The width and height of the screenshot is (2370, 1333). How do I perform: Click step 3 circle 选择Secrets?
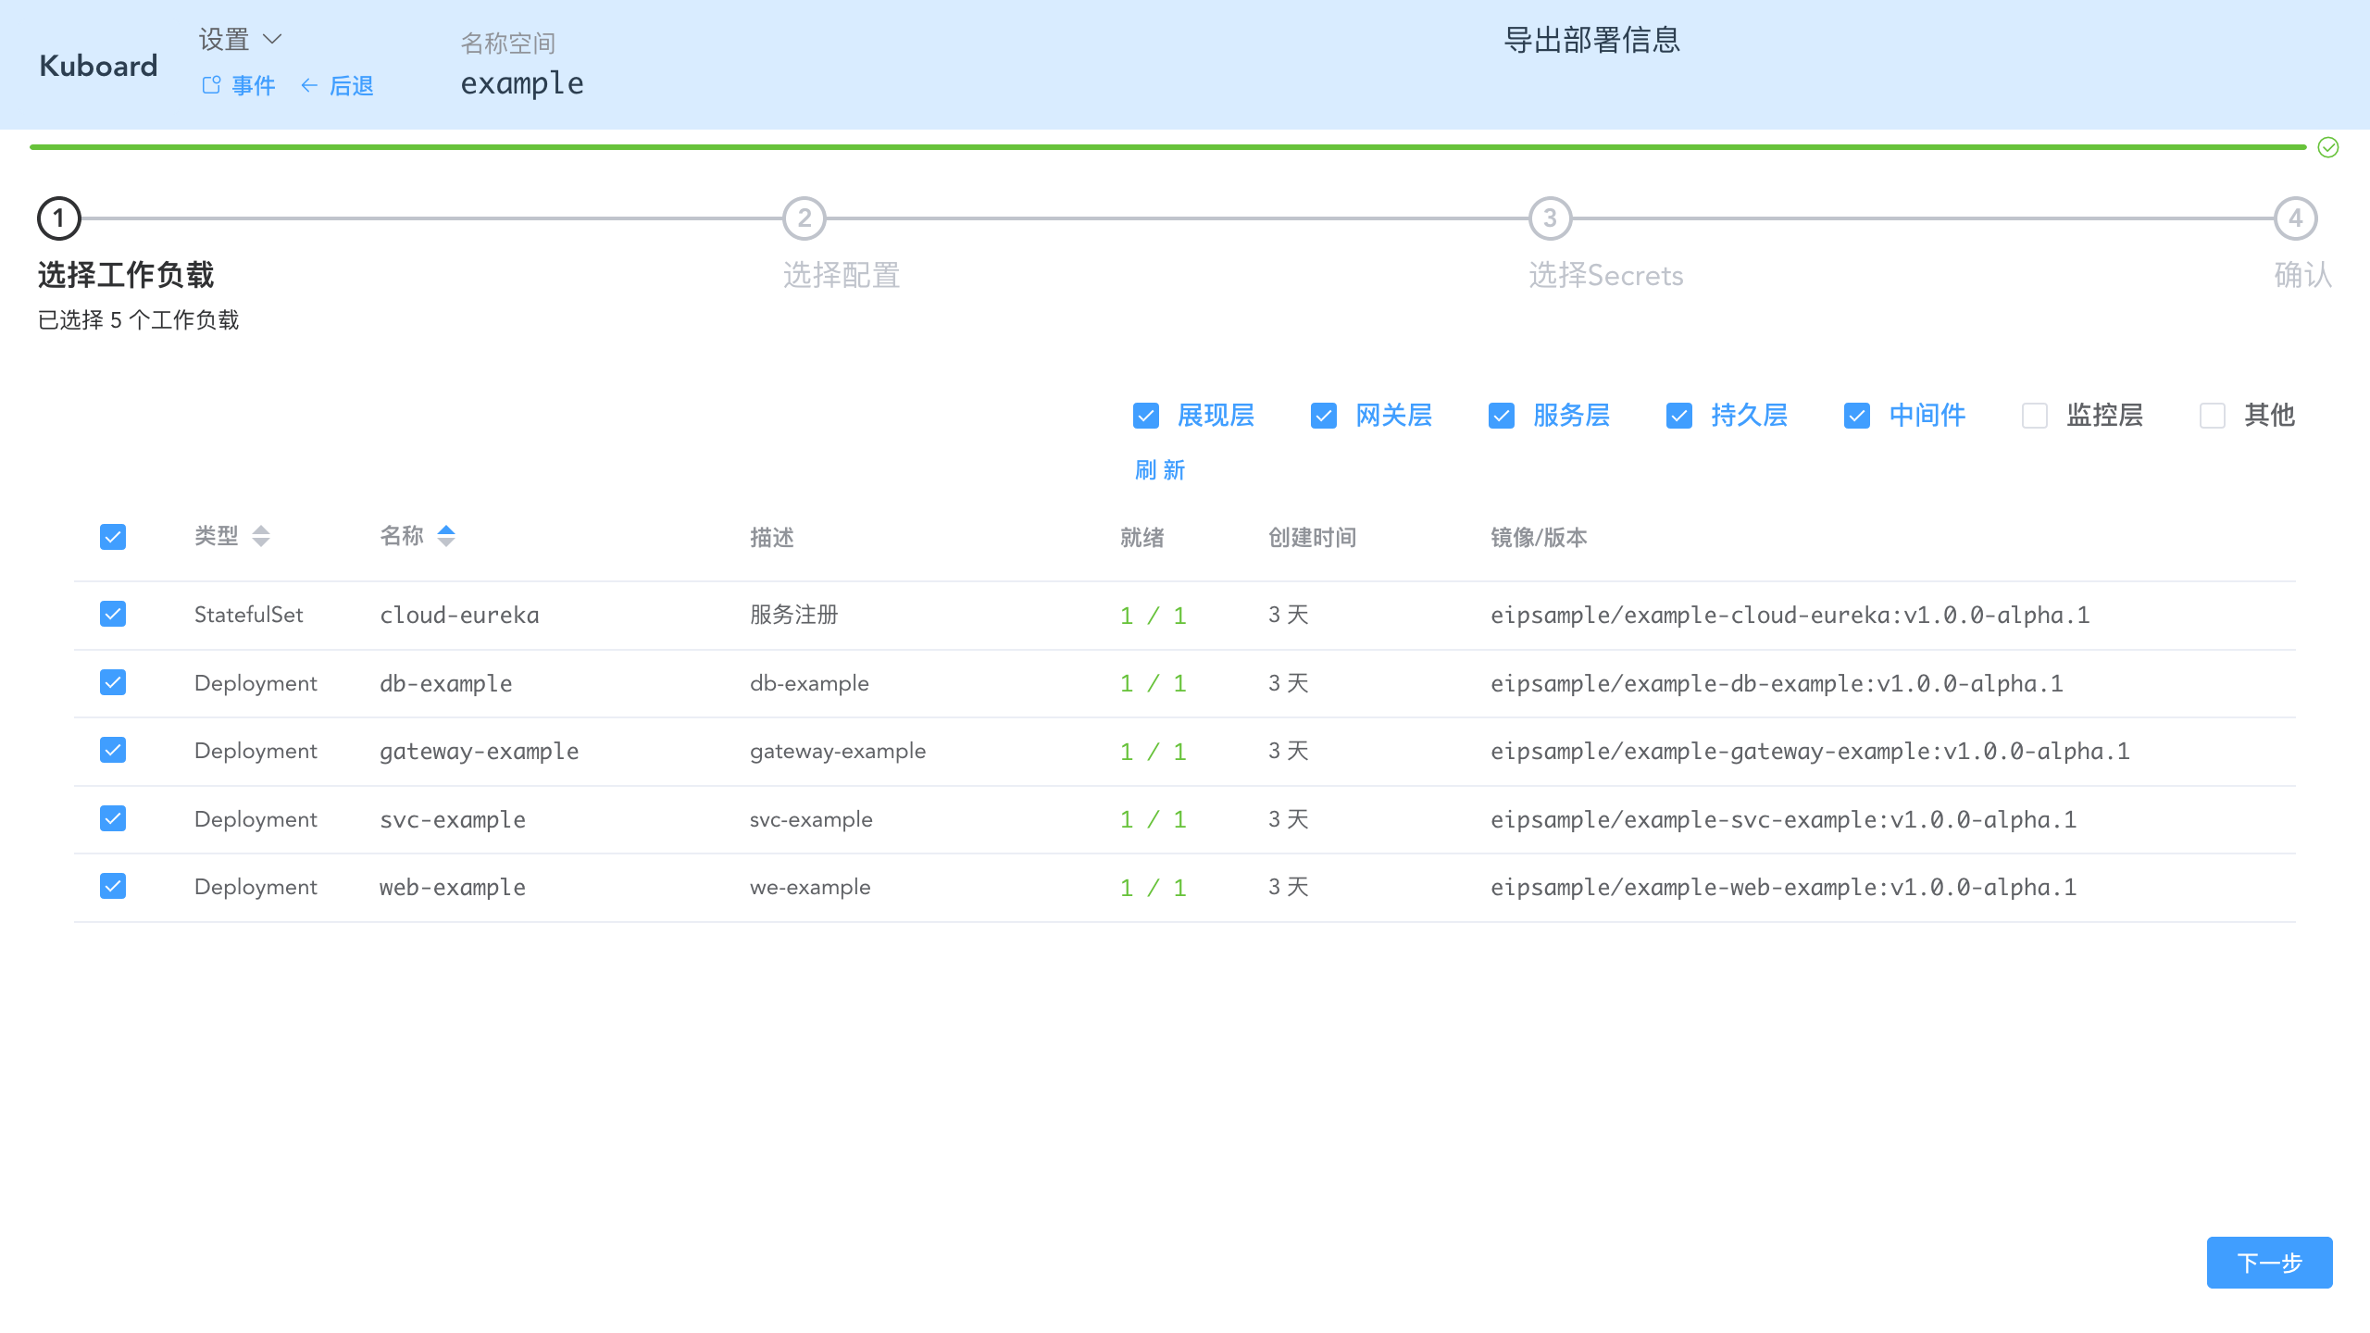pyautogui.click(x=1549, y=220)
